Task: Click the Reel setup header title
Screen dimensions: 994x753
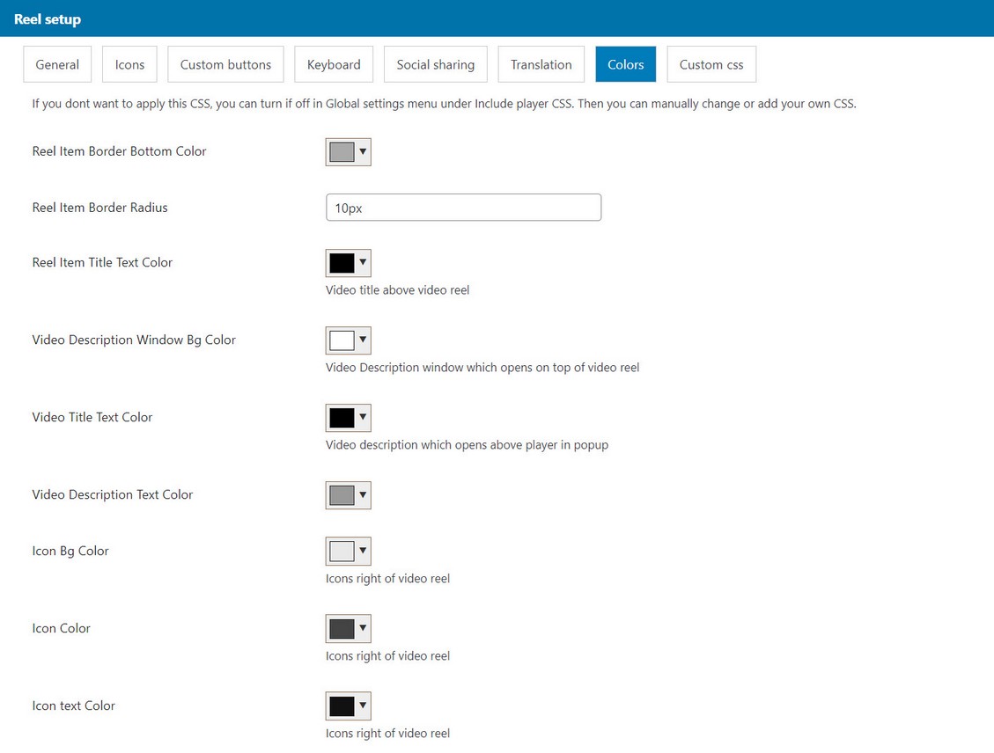Action: [x=48, y=18]
